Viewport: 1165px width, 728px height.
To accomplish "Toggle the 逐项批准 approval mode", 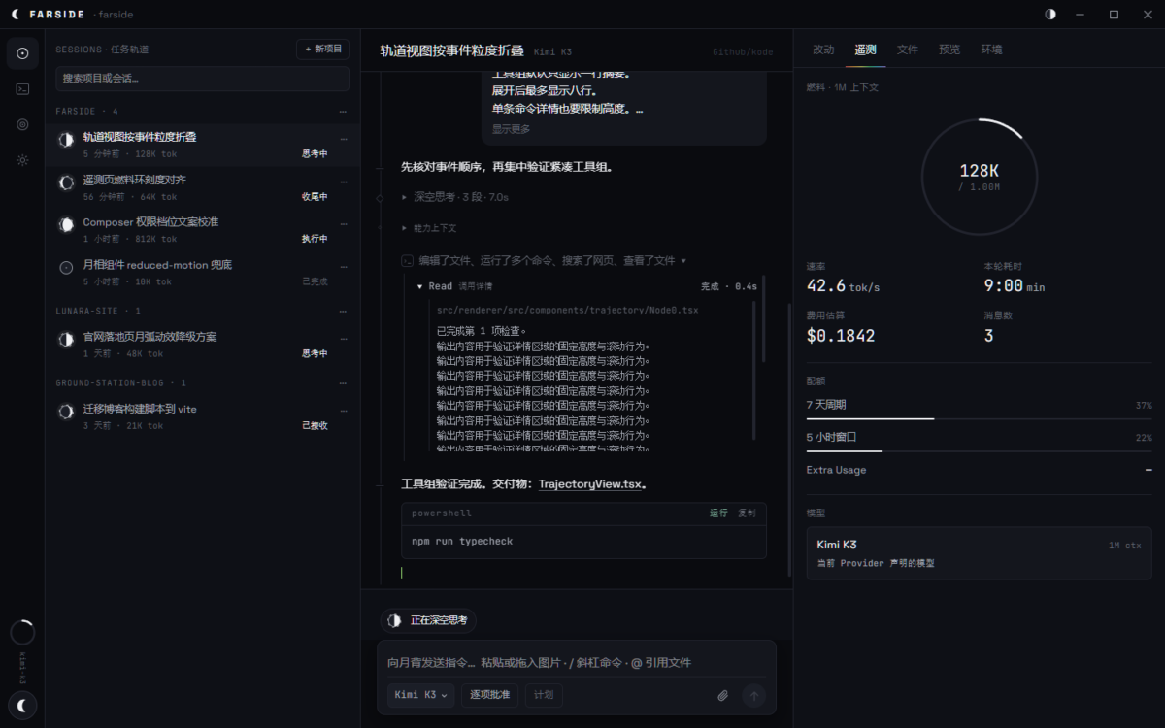I will point(489,695).
